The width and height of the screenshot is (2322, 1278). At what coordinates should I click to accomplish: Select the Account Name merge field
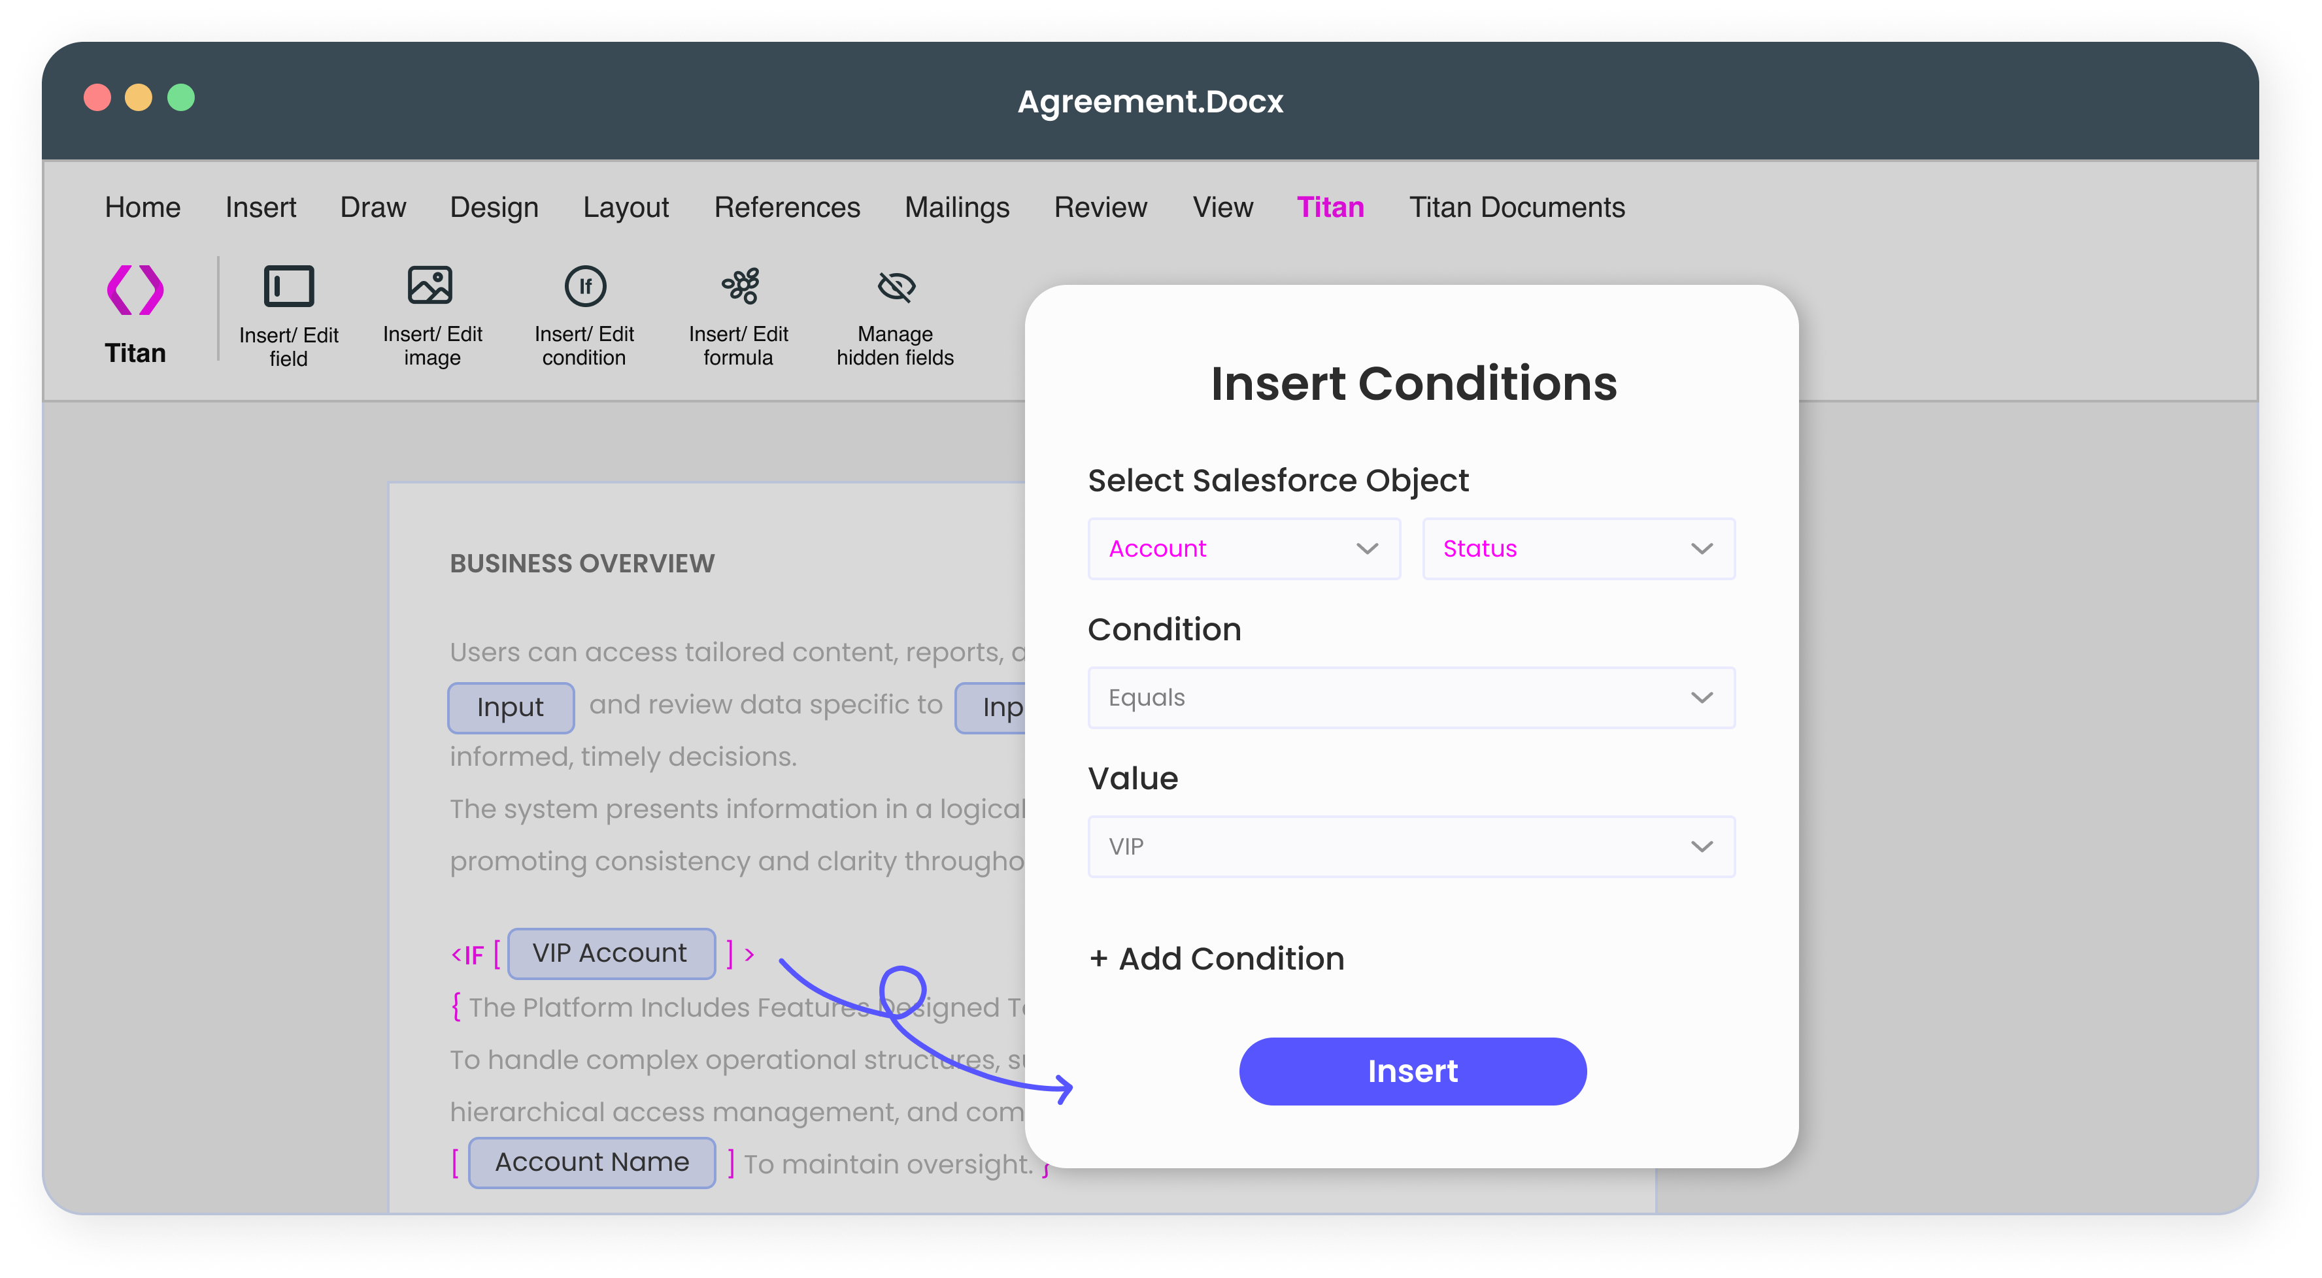tap(592, 1162)
